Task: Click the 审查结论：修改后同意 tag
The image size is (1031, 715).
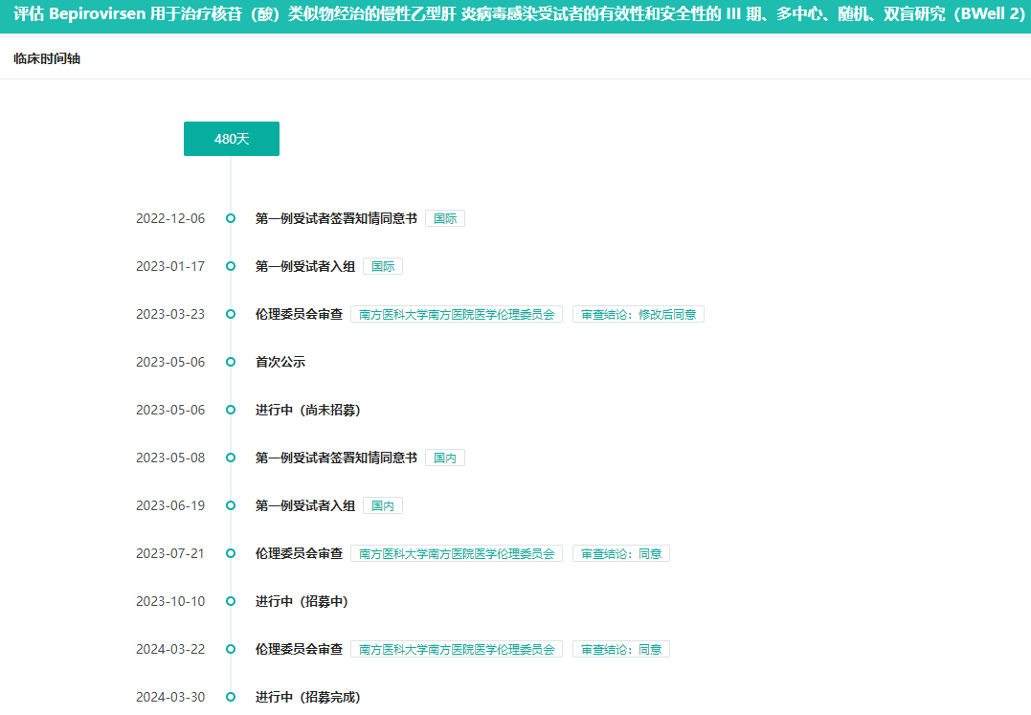Action: pyautogui.click(x=639, y=314)
